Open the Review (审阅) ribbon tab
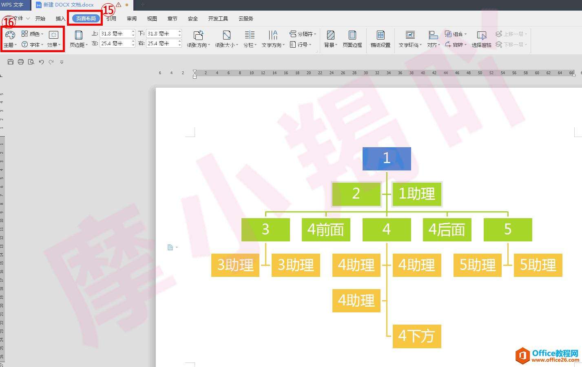This screenshot has height=367, width=582. (x=131, y=18)
